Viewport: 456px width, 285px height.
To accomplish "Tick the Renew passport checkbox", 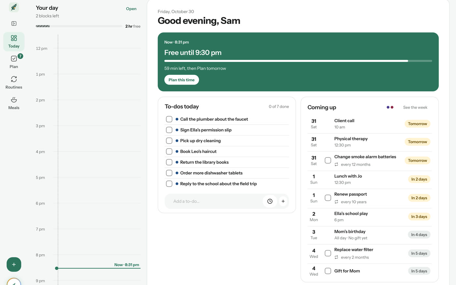I will click(328, 198).
